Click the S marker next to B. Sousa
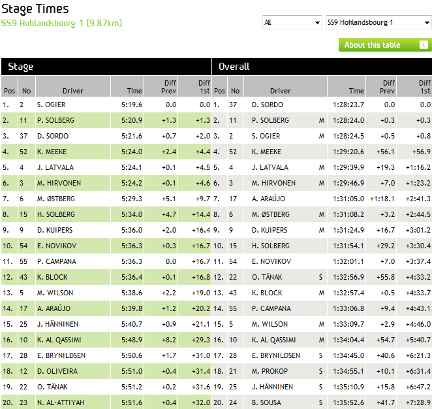Image resolution: width=432 pixels, height=409 pixels. pyautogui.click(x=321, y=402)
